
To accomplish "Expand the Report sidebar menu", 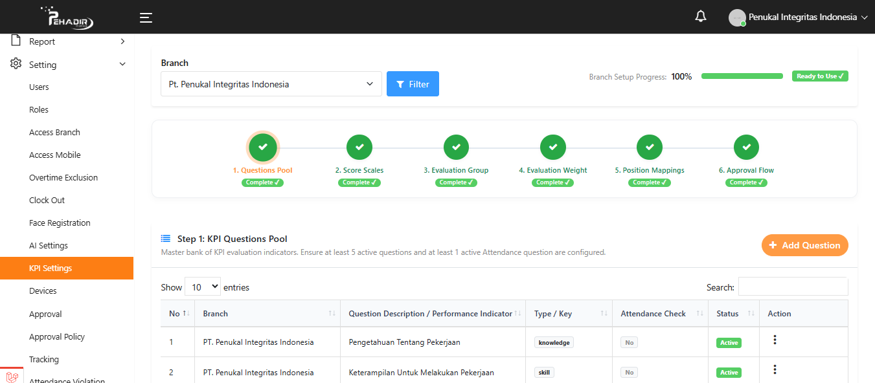I will coord(67,41).
